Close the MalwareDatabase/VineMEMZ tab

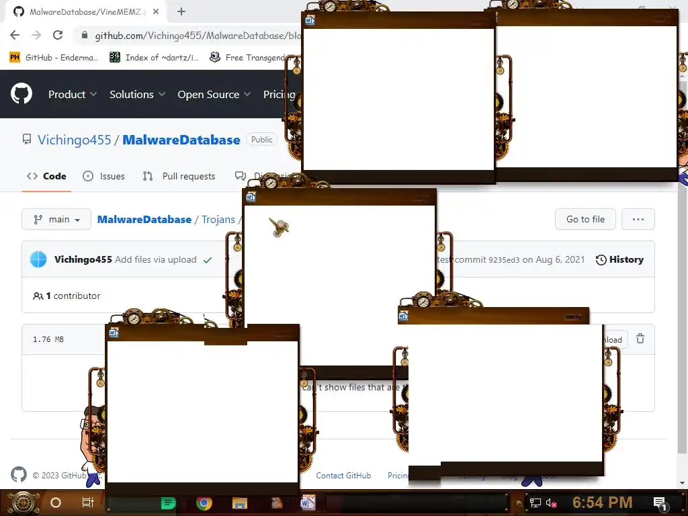tap(156, 12)
